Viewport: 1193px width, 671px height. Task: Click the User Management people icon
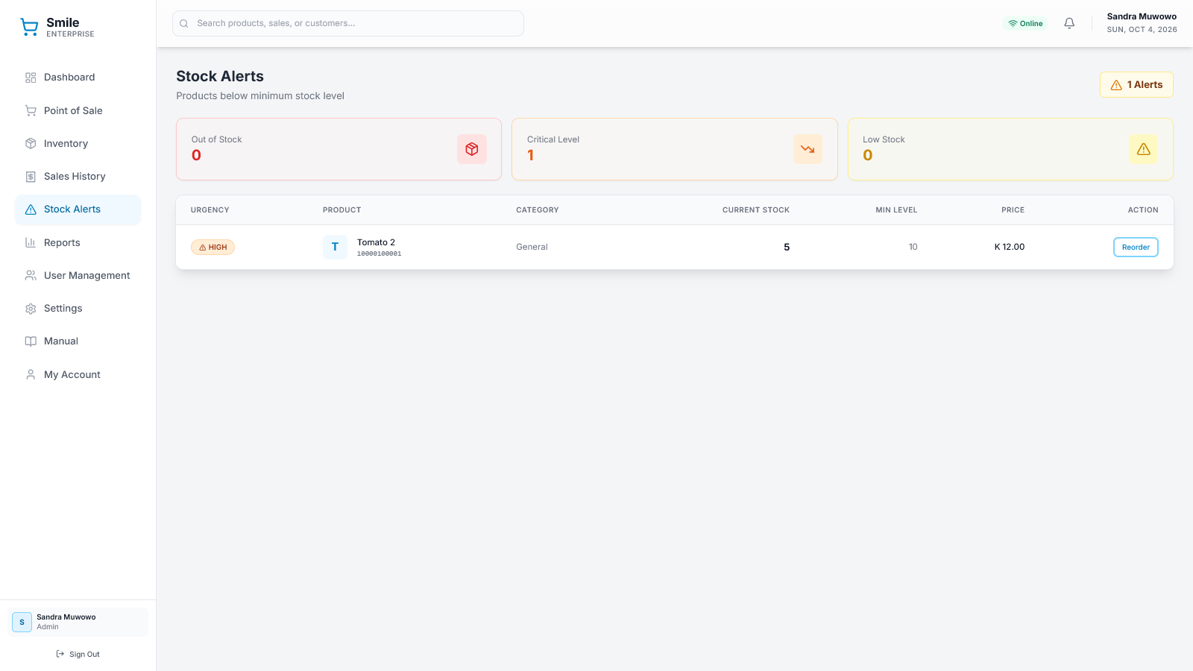click(x=31, y=275)
